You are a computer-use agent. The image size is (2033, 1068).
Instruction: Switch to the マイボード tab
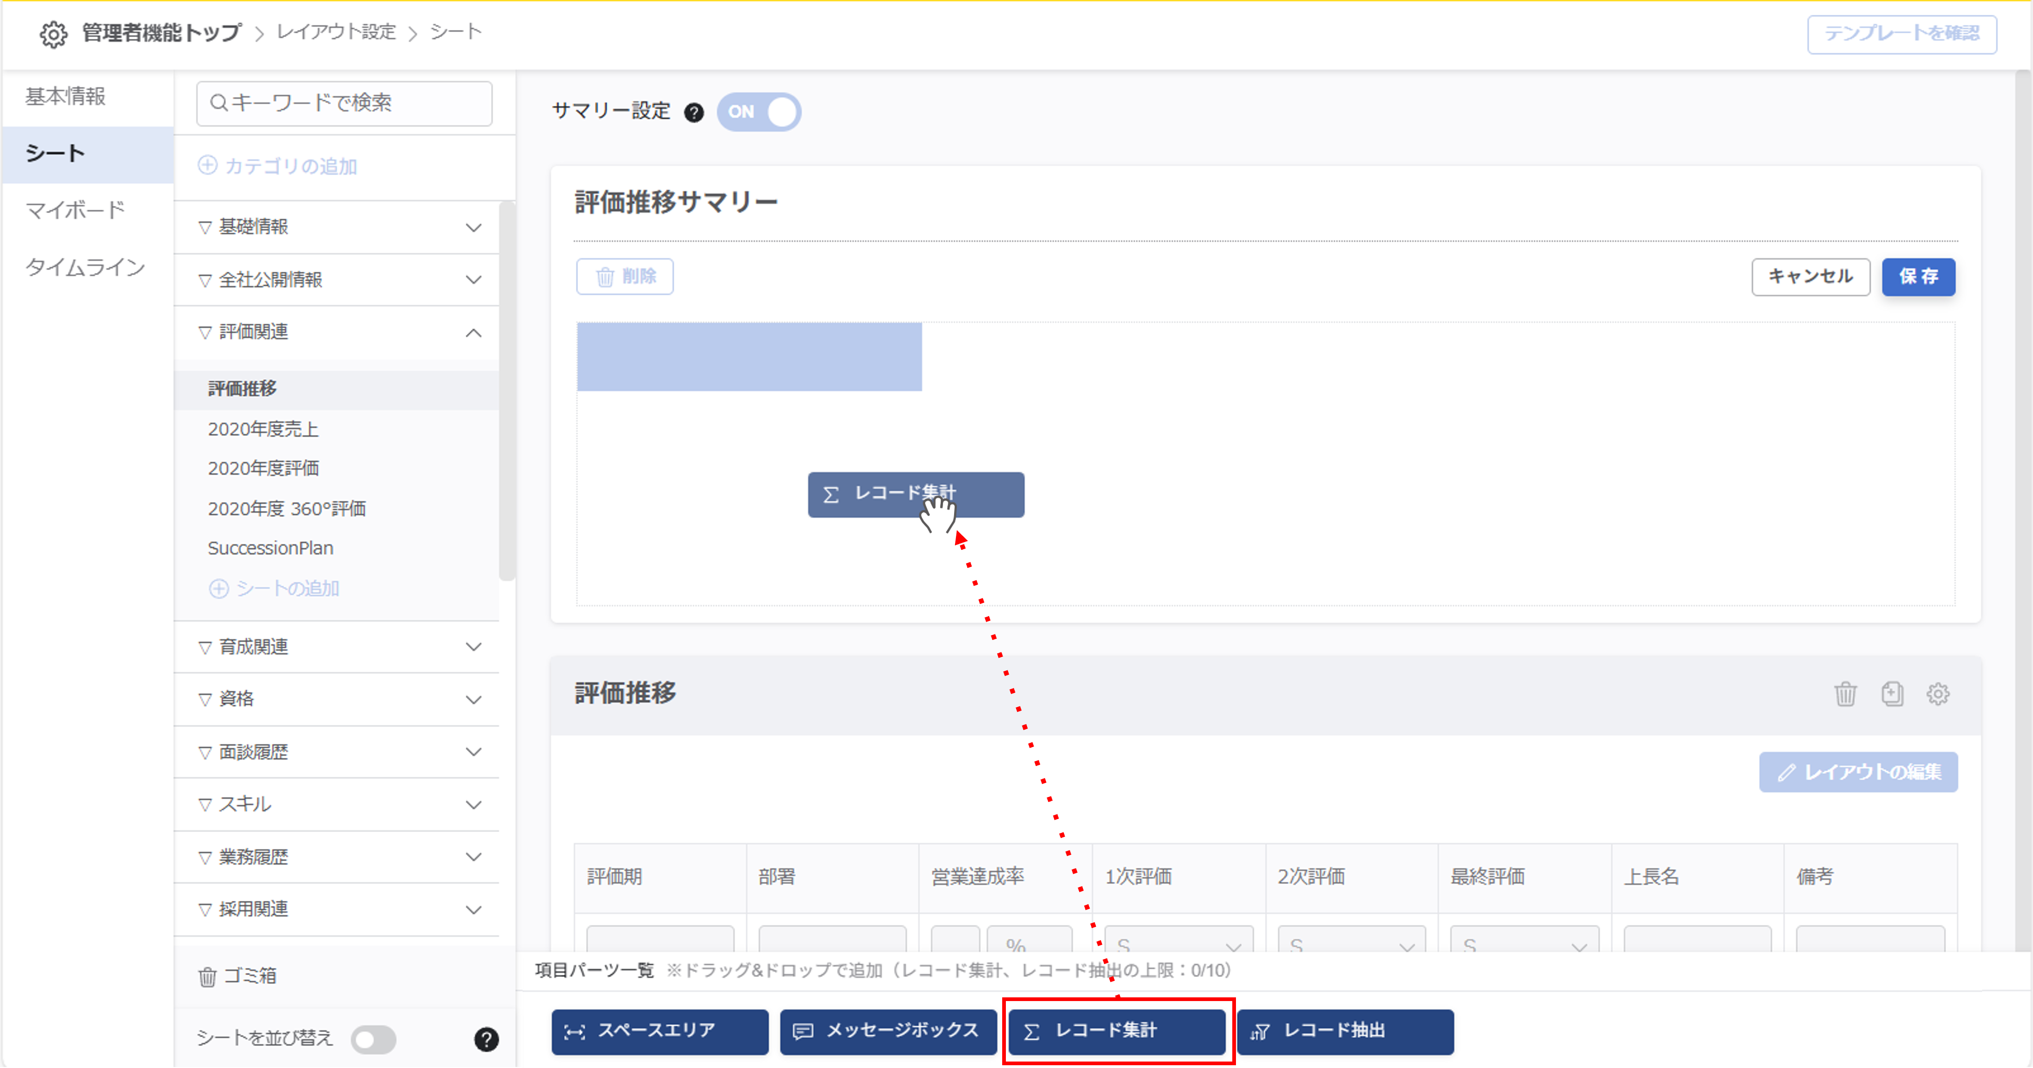click(x=75, y=211)
